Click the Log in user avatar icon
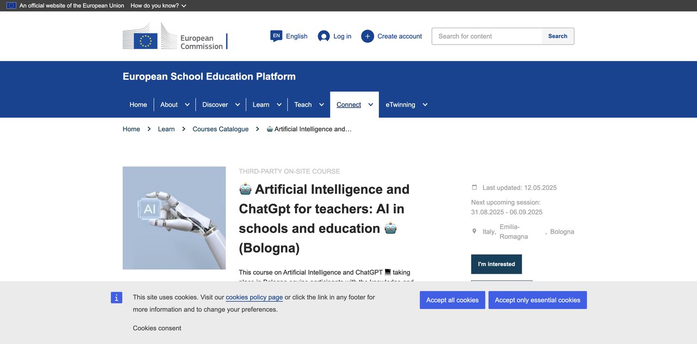The image size is (697, 344). (323, 36)
